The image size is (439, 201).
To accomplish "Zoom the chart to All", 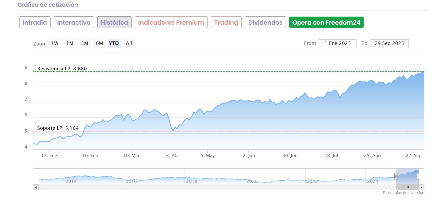I will click(129, 44).
